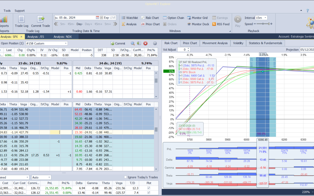Open the Support menu
The image size is (314, 196).
[20, 11]
